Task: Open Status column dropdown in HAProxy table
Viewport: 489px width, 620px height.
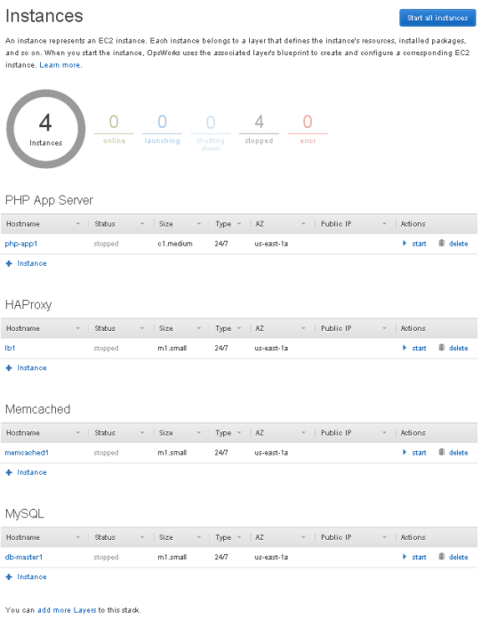Action: tap(142, 328)
